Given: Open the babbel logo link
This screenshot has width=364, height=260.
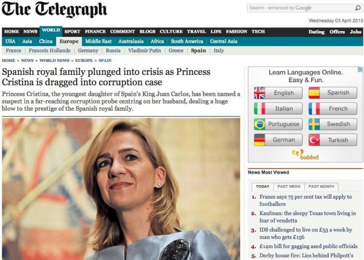Looking at the screenshot, I should coord(305,155).
